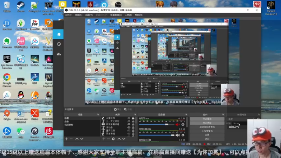The width and height of the screenshot is (281, 158).
Task: Show the 众筹赠物 source via eye icon
Action: [129, 118]
